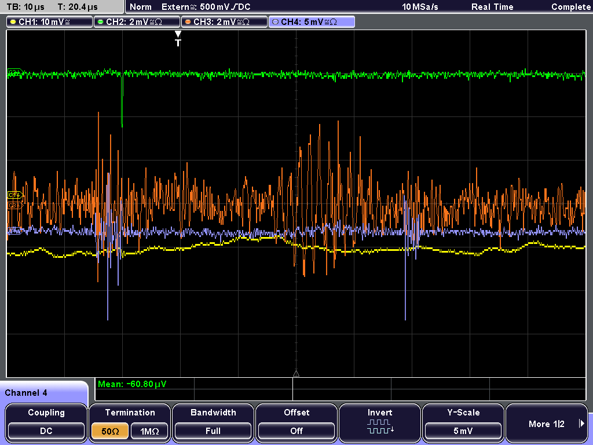This screenshot has height=445, width=593.
Task: Click the Mean: -60.80 µV measurement
Action: pos(132,384)
